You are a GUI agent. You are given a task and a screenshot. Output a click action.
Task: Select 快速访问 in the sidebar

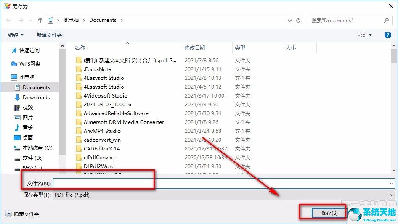tap(25, 50)
